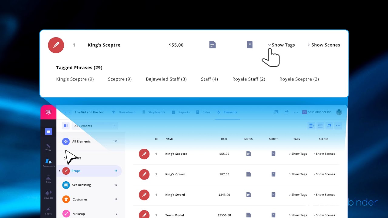
Task: Open notes icon for King's Sceptre table row
Action: click(x=249, y=154)
